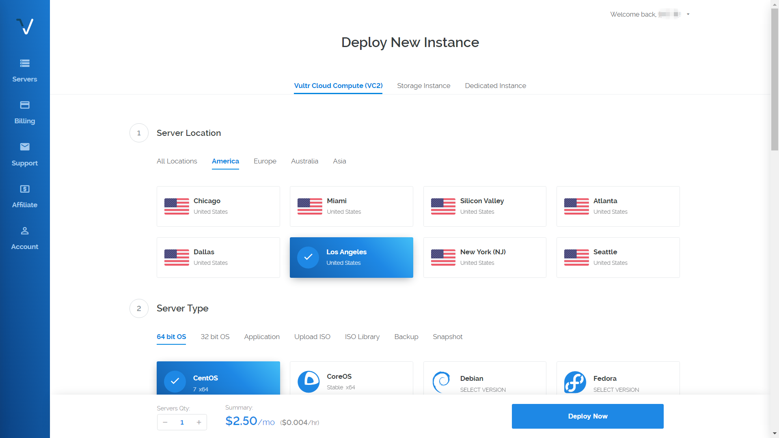The height and width of the screenshot is (438, 779).
Task: Open the Support envelope icon
Action: (25, 147)
